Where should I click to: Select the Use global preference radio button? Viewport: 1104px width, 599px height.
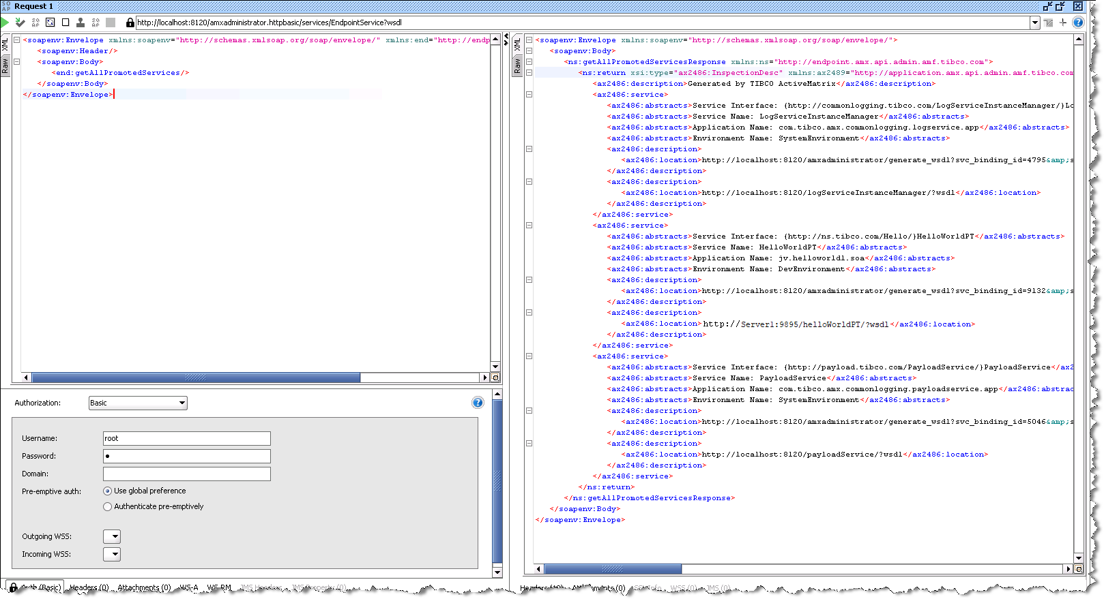[x=107, y=491]
